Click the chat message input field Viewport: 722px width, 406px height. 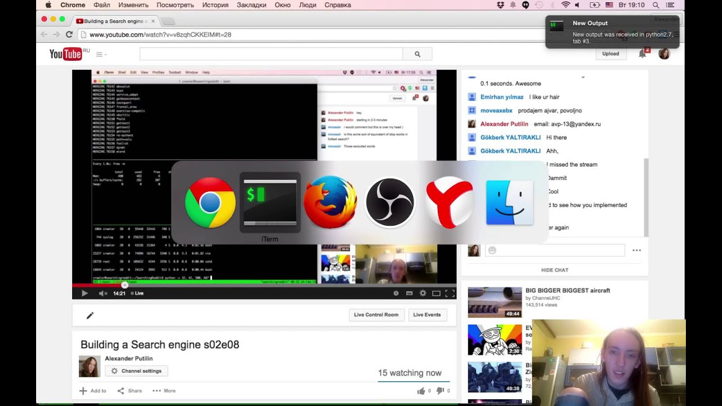click(554, 250)
